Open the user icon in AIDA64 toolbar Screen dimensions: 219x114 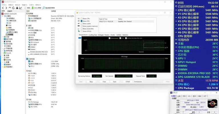point(17,8)
